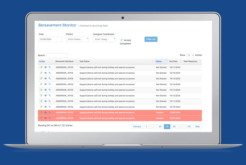Go to Next page
The image size is (246, 165).
(197, 127)
